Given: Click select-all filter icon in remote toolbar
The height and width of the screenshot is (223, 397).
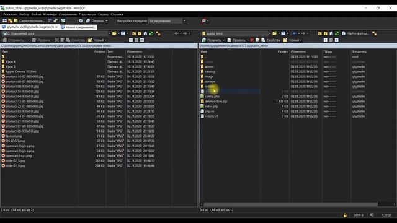Looking at the screenshot, I should 336,40.
